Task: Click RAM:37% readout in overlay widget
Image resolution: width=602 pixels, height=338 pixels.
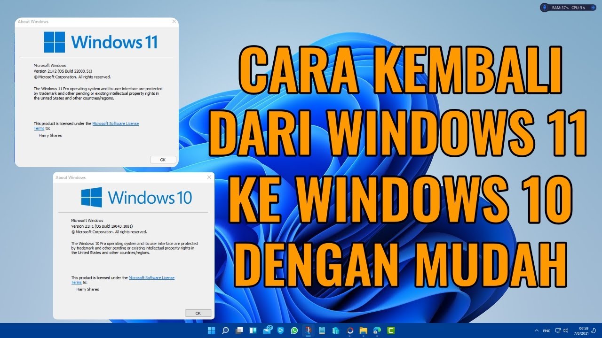Action: (x=560, y=8)
